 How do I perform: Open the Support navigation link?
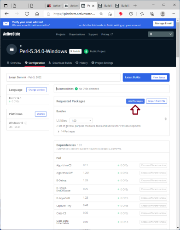click(x=93, y=34)
